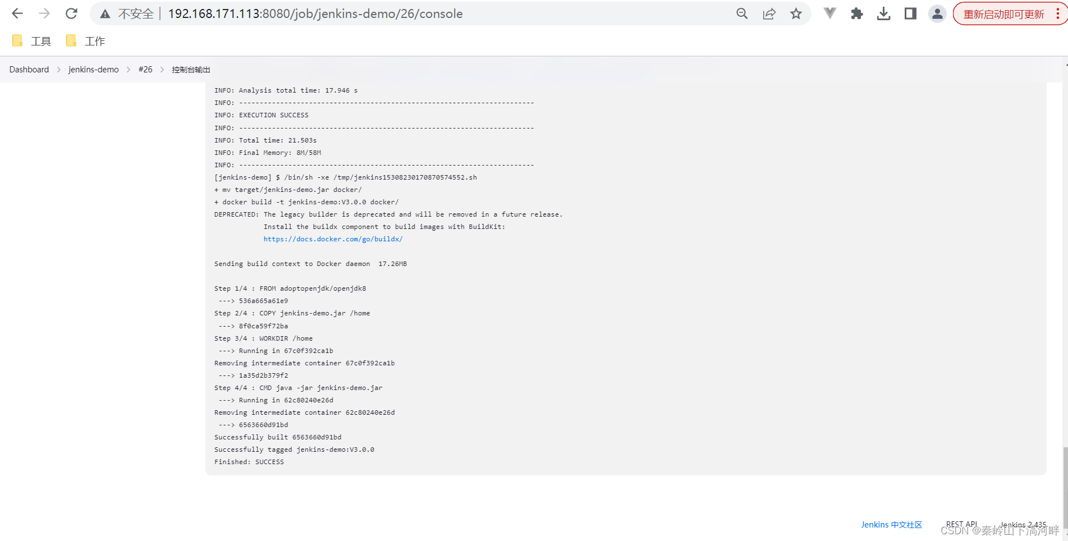Open the browser Downloads icon
The image size is (1068, 541).
coord(883,13)
